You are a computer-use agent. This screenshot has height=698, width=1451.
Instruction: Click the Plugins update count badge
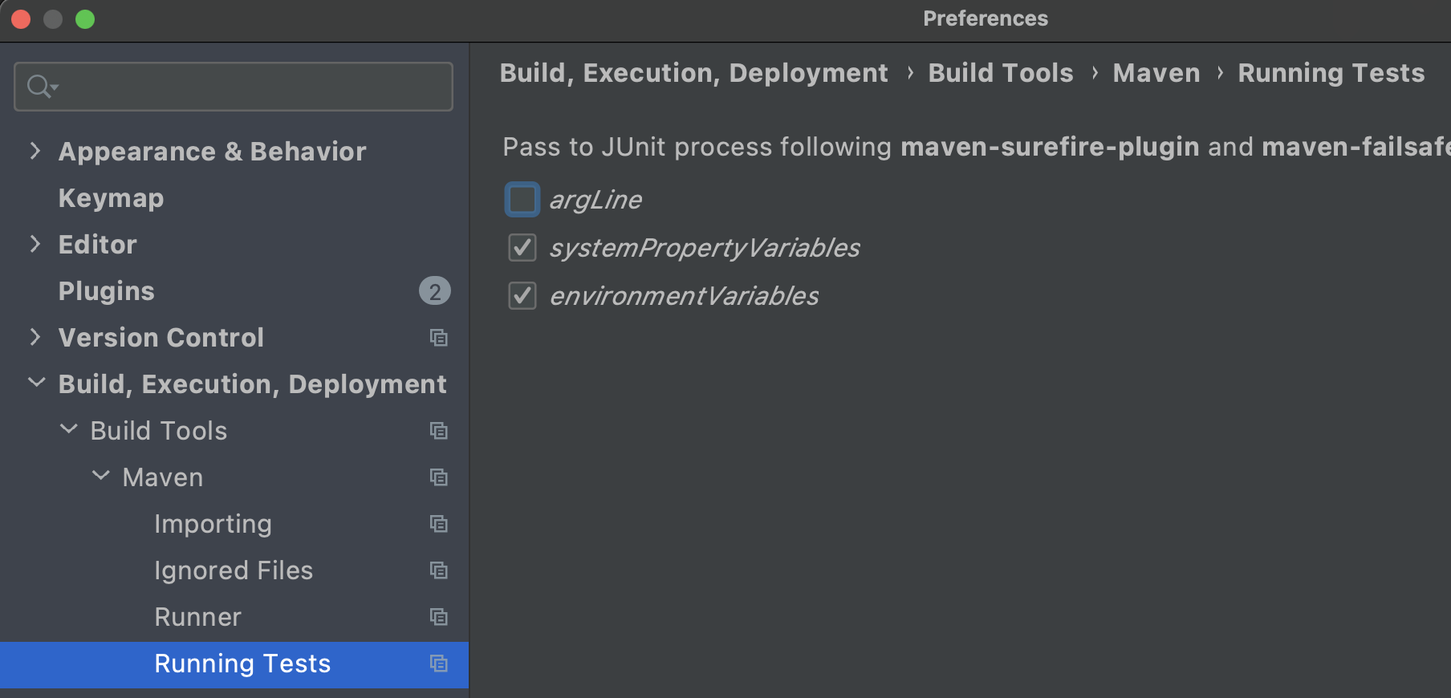435,291
